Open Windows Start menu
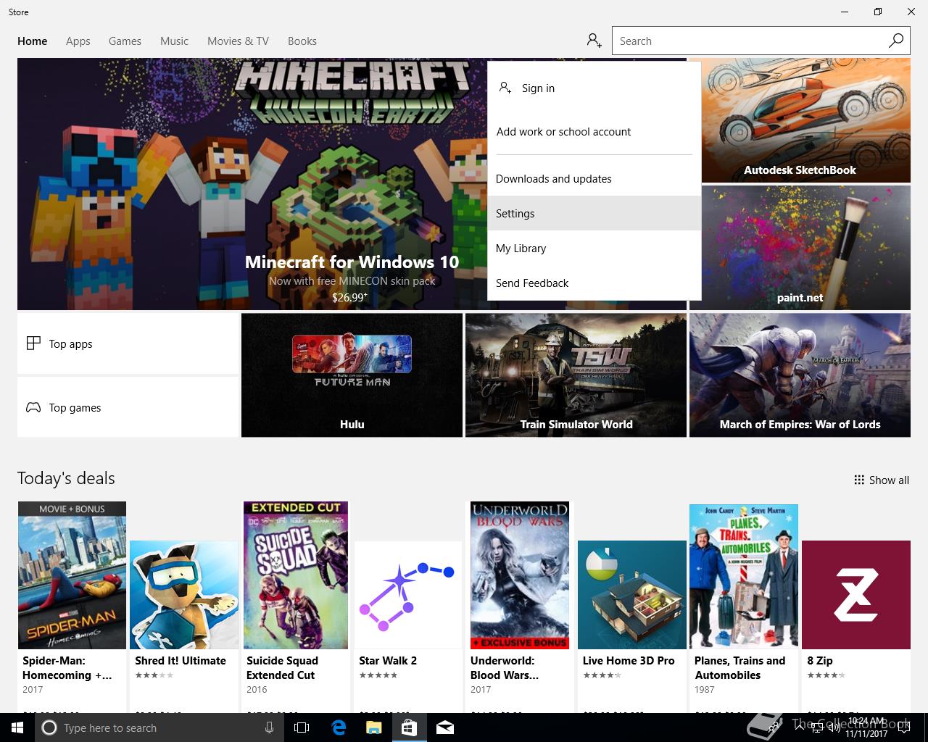This screenshot has width=928, height=742. pos(17,728)
